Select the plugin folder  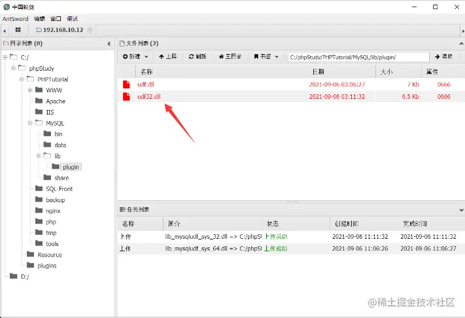71,167
